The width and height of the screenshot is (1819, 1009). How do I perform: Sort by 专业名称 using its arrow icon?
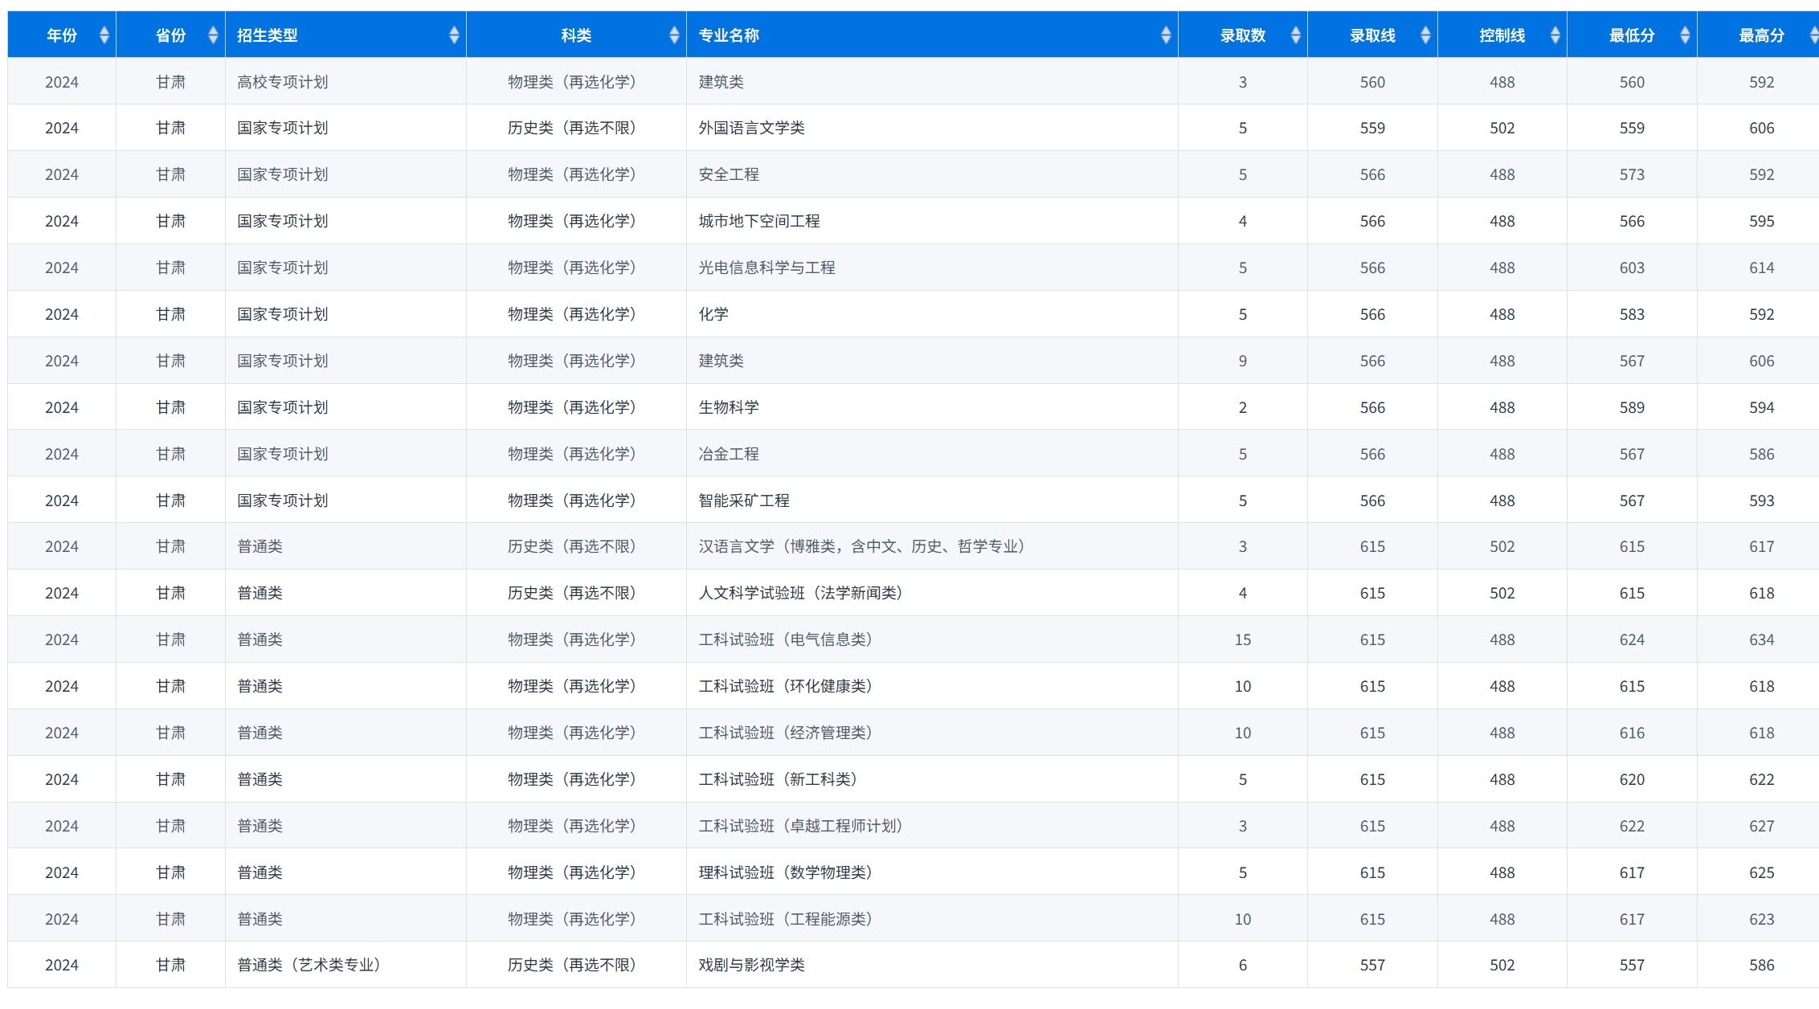pyautogui.click(x=1166, y=35)
